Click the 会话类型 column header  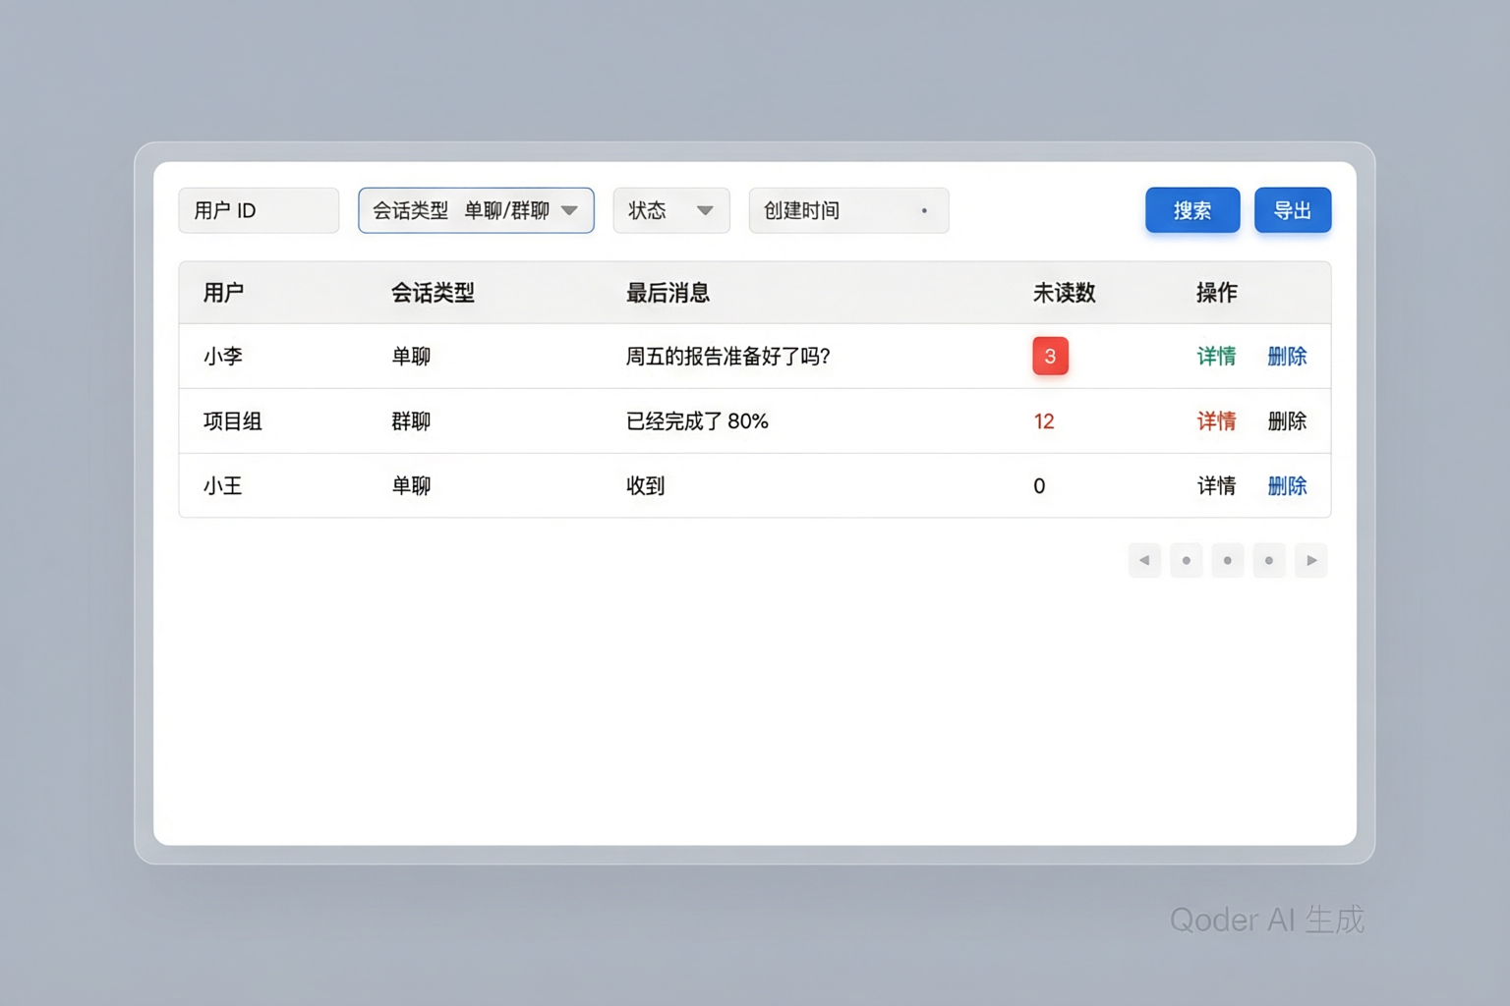click(x=433, y=293)
